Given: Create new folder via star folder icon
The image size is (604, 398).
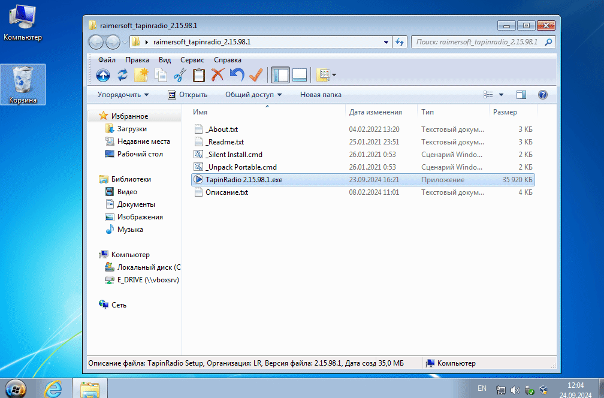Looking at the screenshot, I should (141, 75).
